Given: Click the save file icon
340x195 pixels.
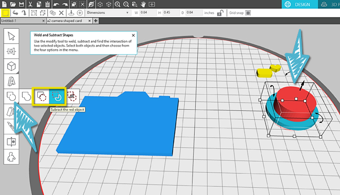Looking at the screenshot, I should (x=21, y=4).
